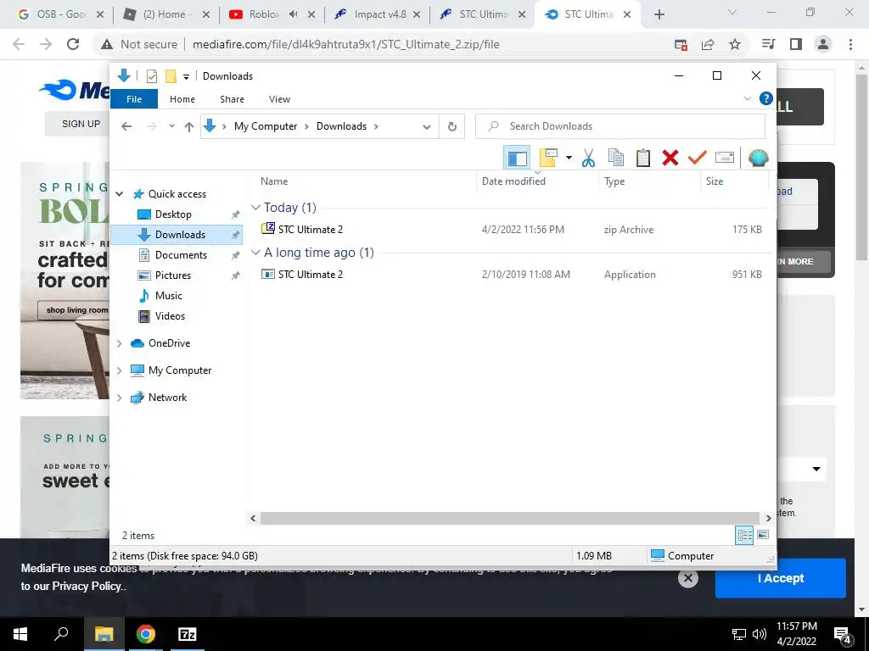
Task: Open Chrome three-dot menu
Action: (850, 44)
